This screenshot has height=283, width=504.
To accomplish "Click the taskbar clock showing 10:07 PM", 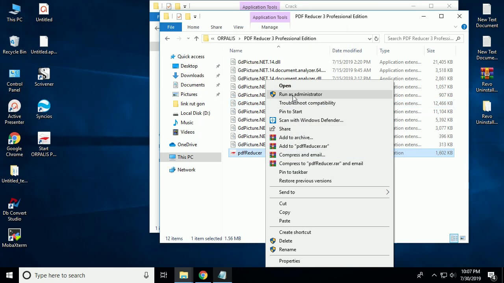I will click(471, 275).
